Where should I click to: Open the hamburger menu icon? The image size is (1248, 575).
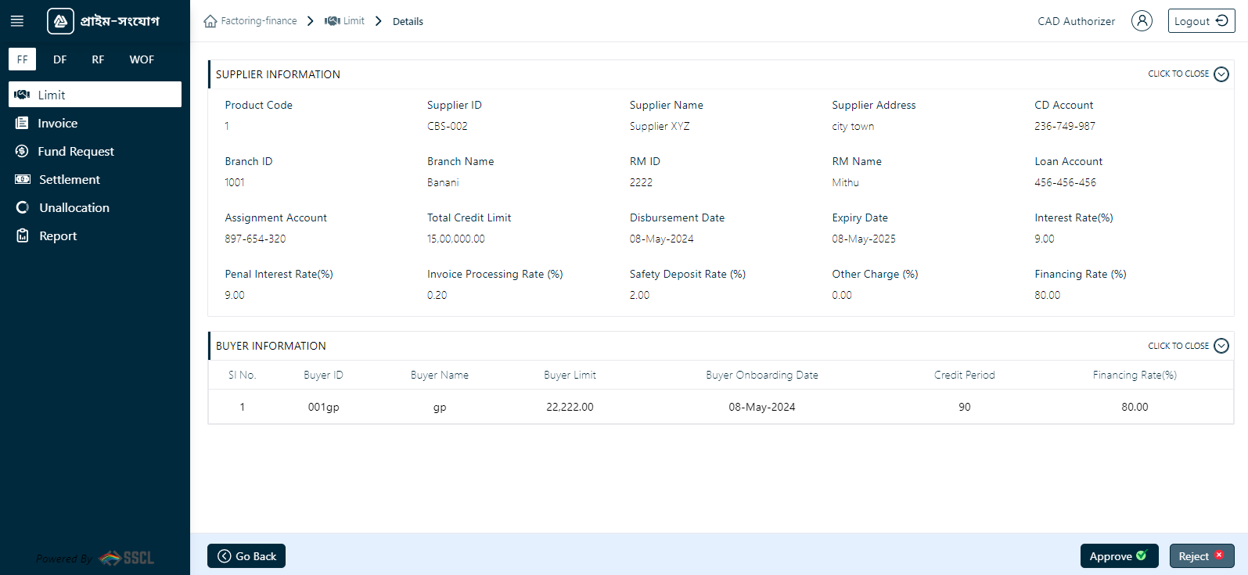click(x=16, y=21)
